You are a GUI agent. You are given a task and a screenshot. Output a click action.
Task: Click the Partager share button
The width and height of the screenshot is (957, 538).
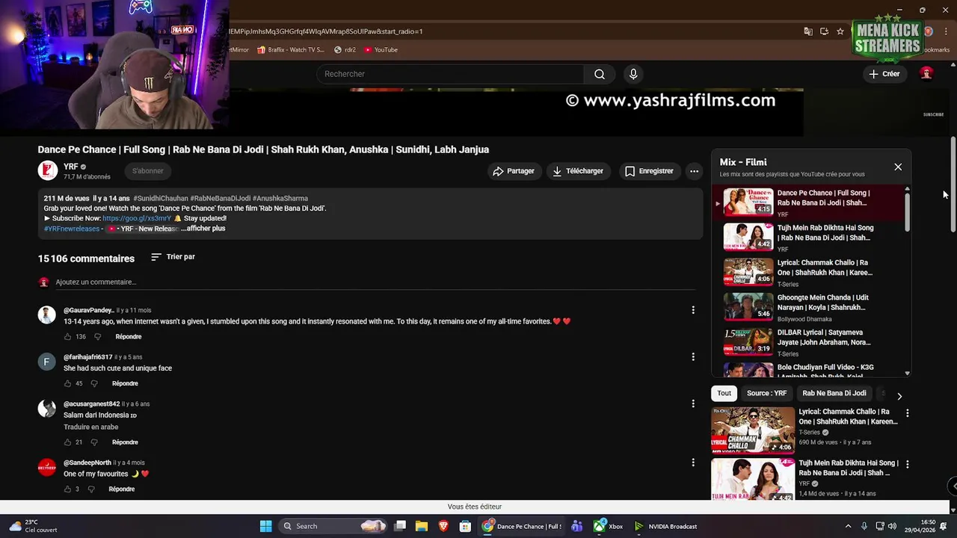click(x=513, y=171)
